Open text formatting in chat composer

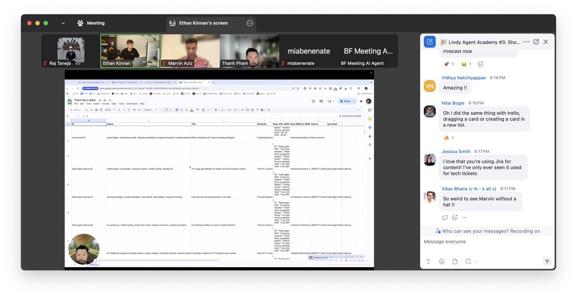point(428,261)
